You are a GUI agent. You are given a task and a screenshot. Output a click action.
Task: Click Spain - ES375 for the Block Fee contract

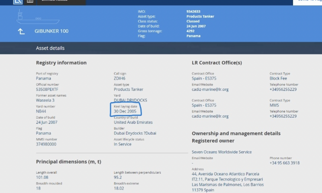point(204,78)
